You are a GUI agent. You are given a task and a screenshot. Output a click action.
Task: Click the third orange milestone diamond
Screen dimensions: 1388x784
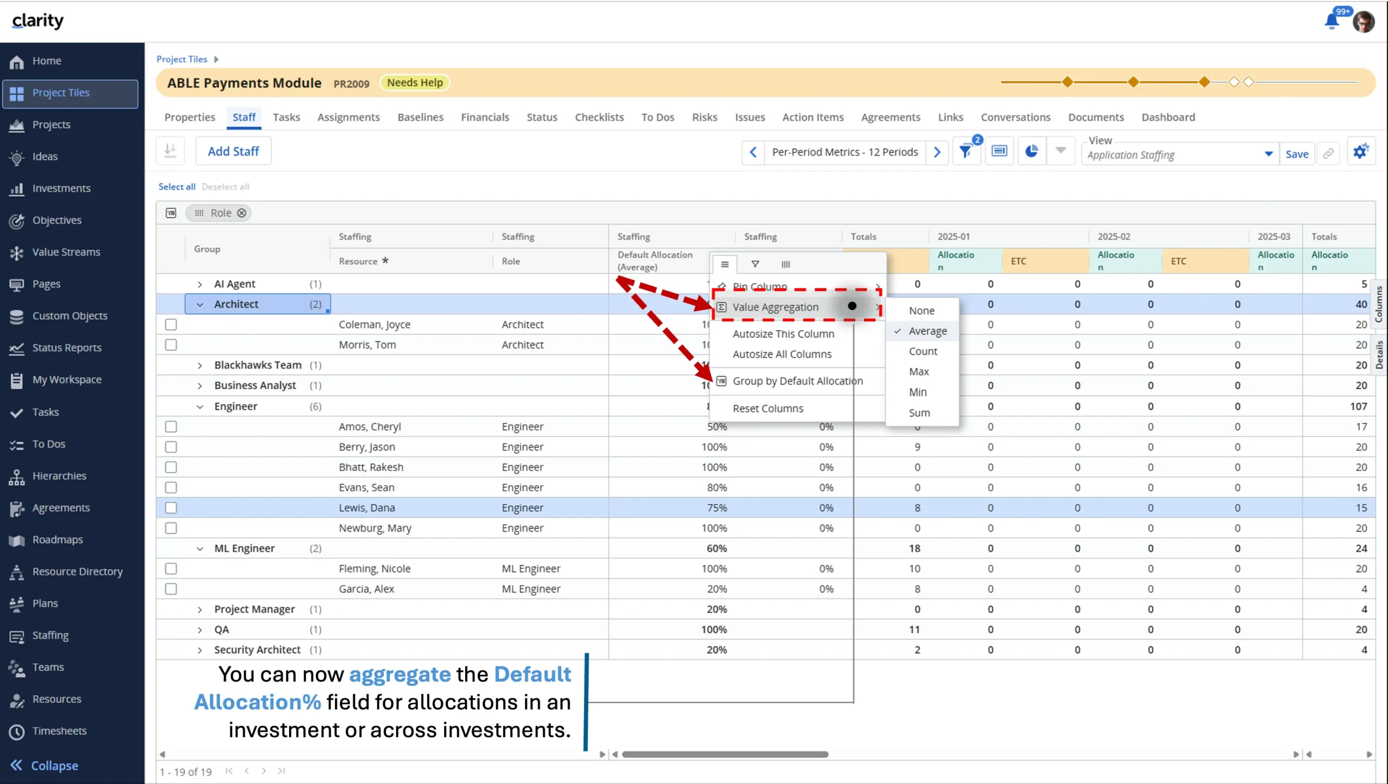(1204, 82)
